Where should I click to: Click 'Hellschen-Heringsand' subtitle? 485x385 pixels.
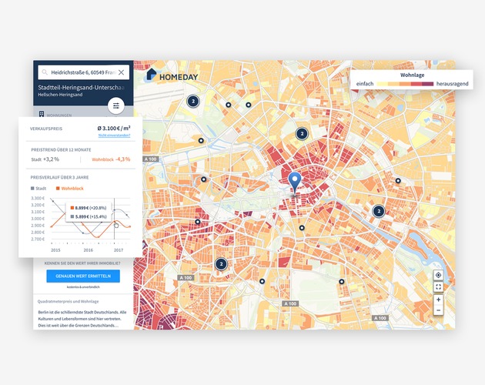pyautogui.click(x=60, y=95)
